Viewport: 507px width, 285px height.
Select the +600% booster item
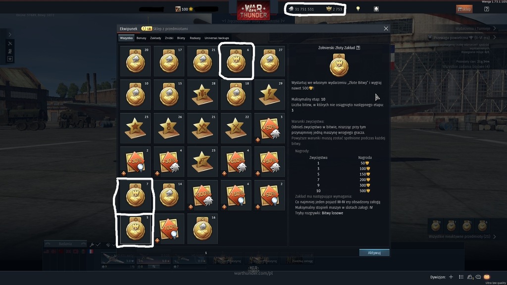236,162
